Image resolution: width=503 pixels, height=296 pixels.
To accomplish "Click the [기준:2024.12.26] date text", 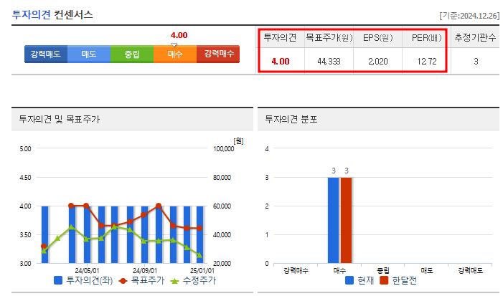I will tap(469, 16).
